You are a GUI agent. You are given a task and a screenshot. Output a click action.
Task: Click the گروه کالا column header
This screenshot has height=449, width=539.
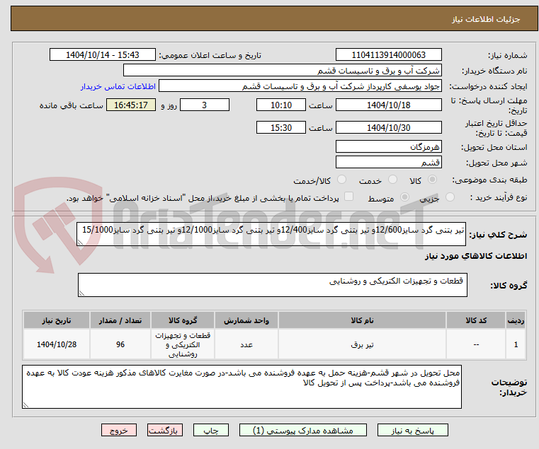tap(183, 320)
